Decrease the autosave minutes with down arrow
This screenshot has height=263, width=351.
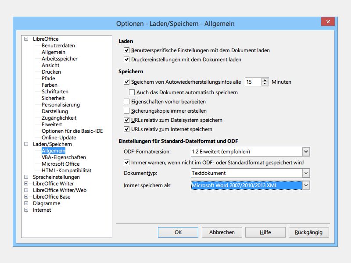tap(265, 84)
